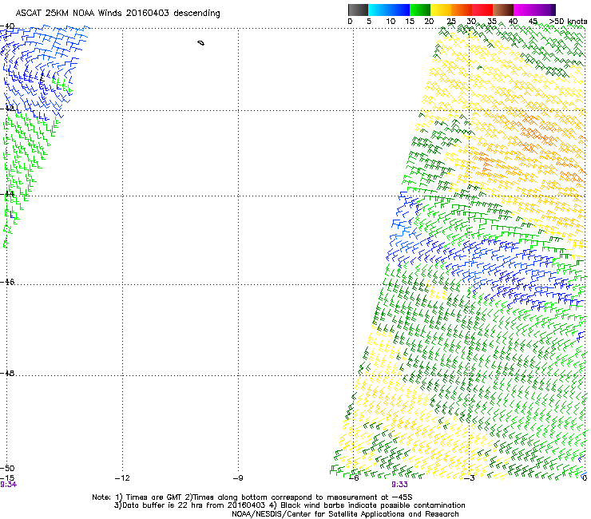Click the note 'Data buffer is 22 hrs'

click(164, 505)
